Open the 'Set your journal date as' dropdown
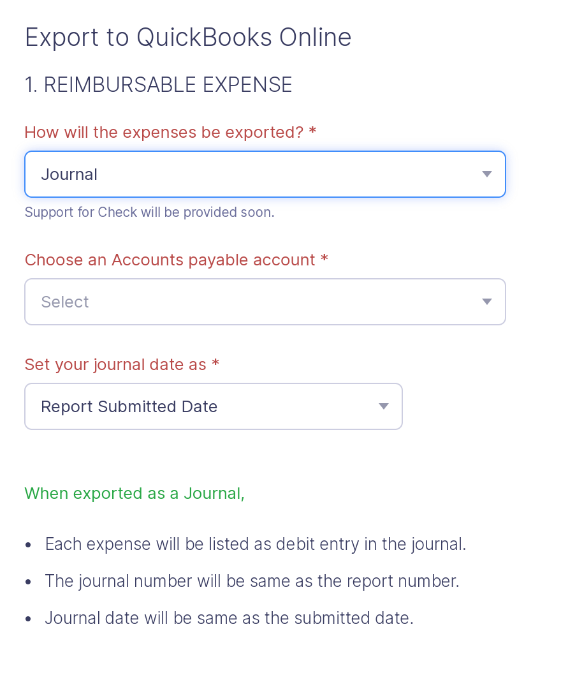Screen dimensions: 561x689 click(214, 406)
